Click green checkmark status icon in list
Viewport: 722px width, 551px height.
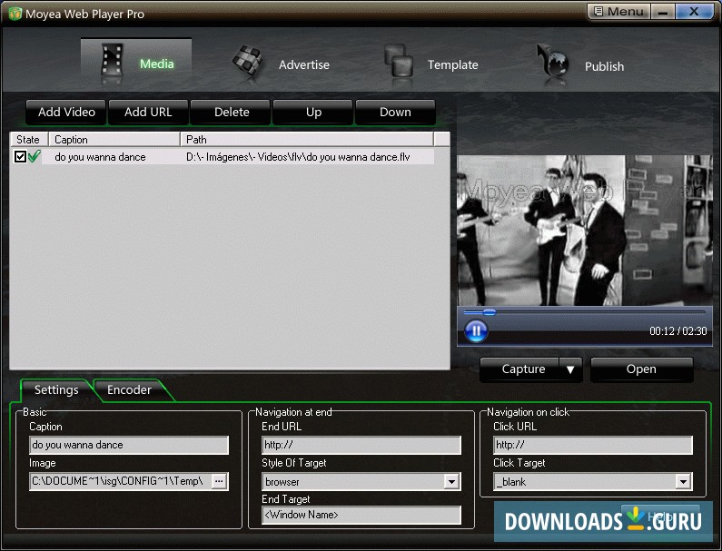(35, 157)
